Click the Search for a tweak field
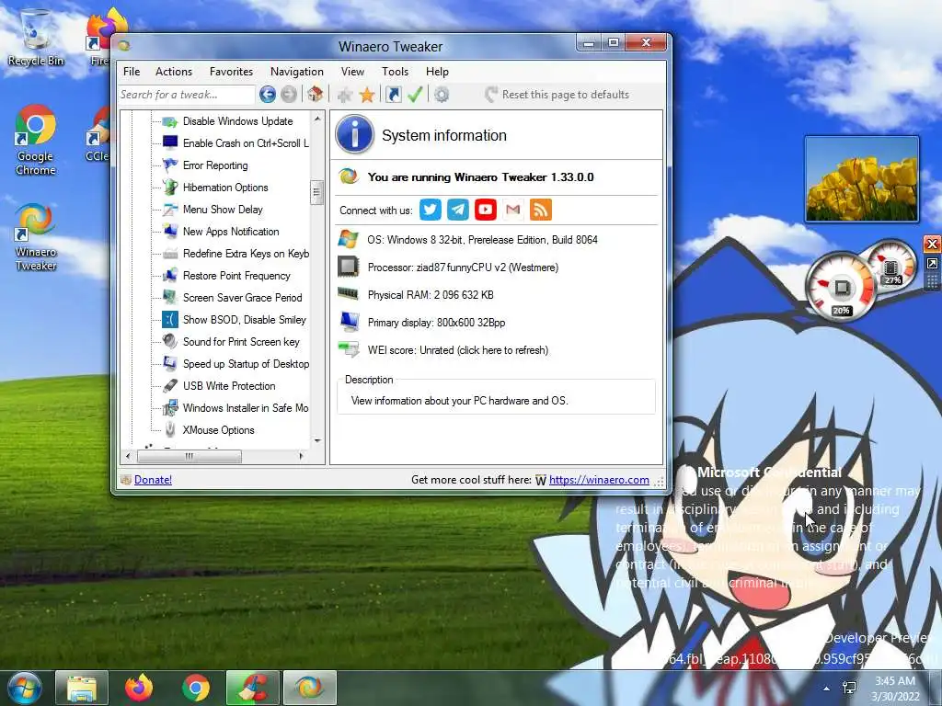942x706 pixels. click(x=186, y=95)
